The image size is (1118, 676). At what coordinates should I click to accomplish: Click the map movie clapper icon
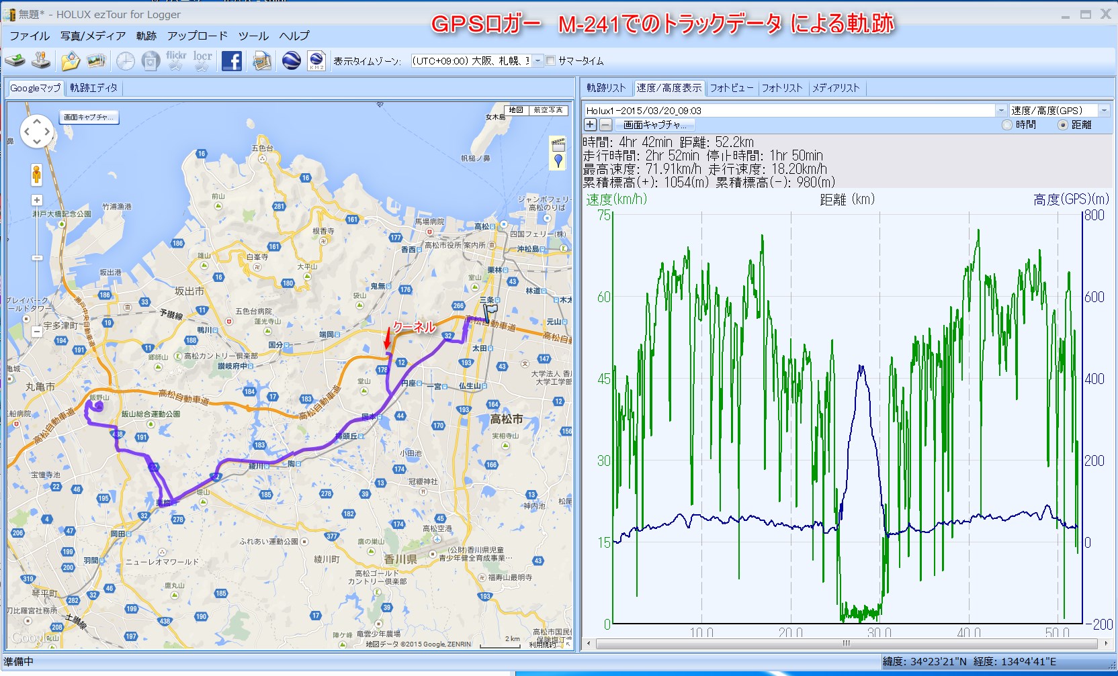click(558, 144)
